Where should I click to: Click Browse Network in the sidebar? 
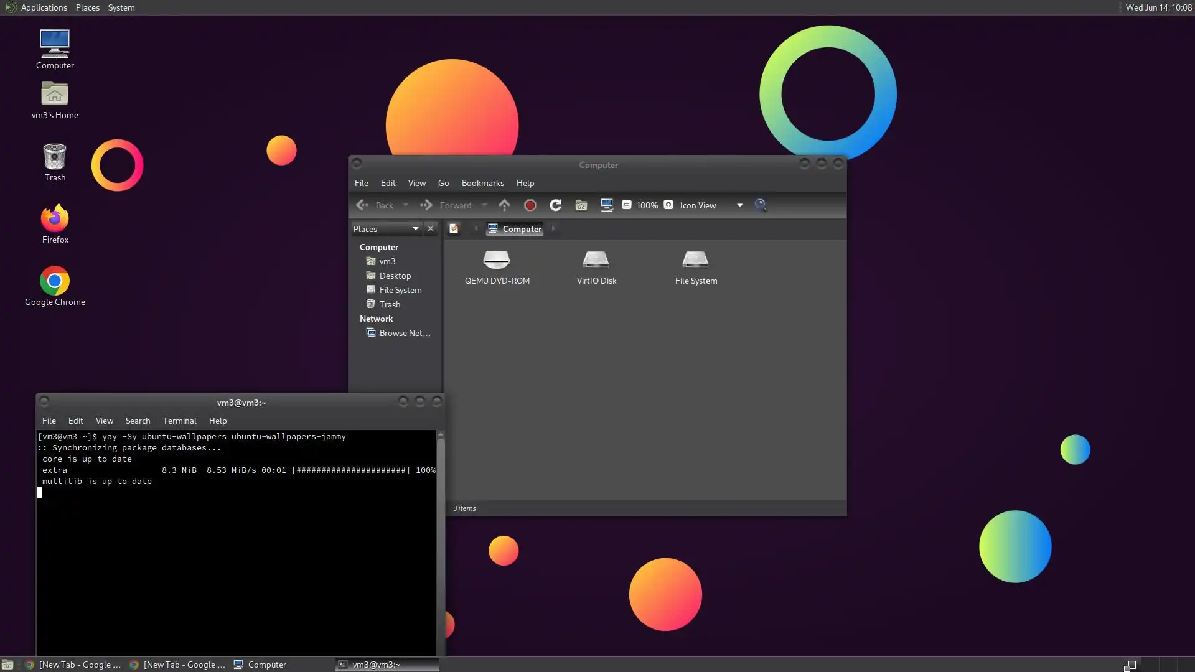click(404, 333)
